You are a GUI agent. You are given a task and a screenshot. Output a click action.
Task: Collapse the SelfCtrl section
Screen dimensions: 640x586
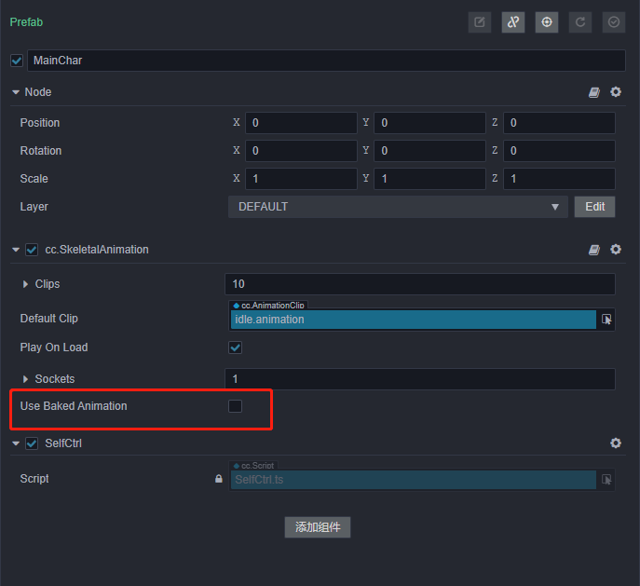(16, 443)
